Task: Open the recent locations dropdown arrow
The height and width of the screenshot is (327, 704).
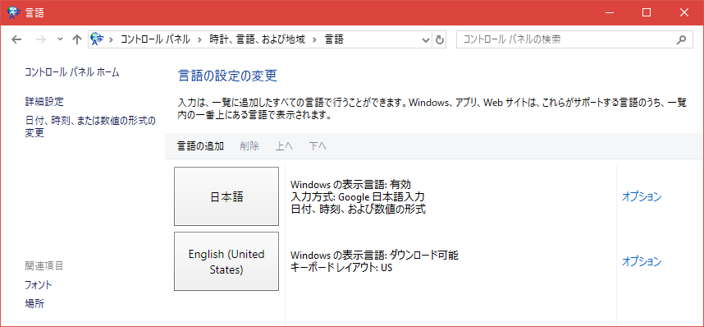Action: (x=61, y=39)
